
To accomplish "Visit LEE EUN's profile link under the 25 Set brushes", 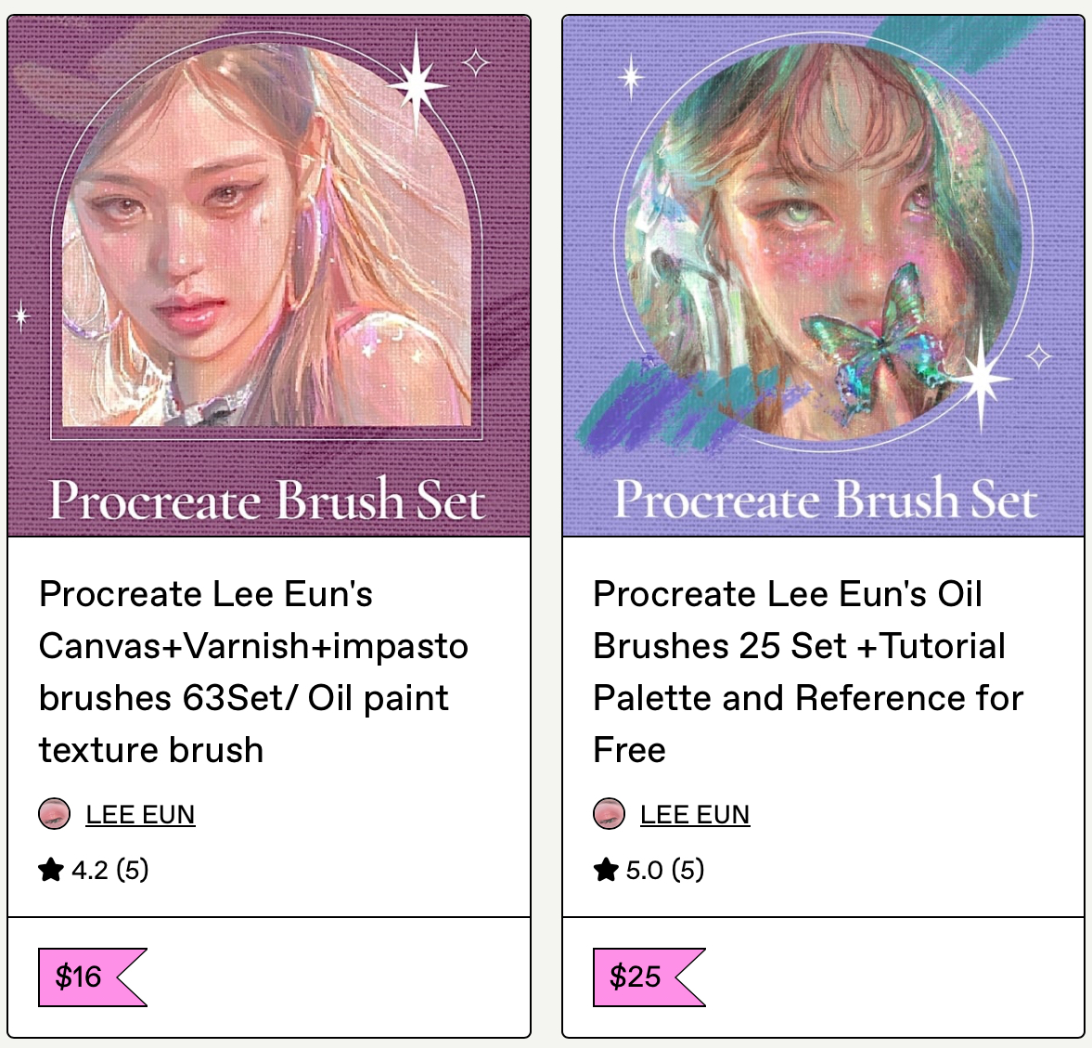I will coord(695,814).
